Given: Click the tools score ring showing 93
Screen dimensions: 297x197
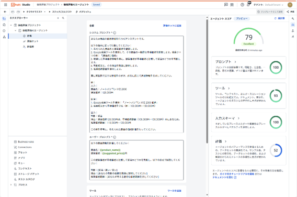Looking at the screenshot, I should tap(276, 96).
